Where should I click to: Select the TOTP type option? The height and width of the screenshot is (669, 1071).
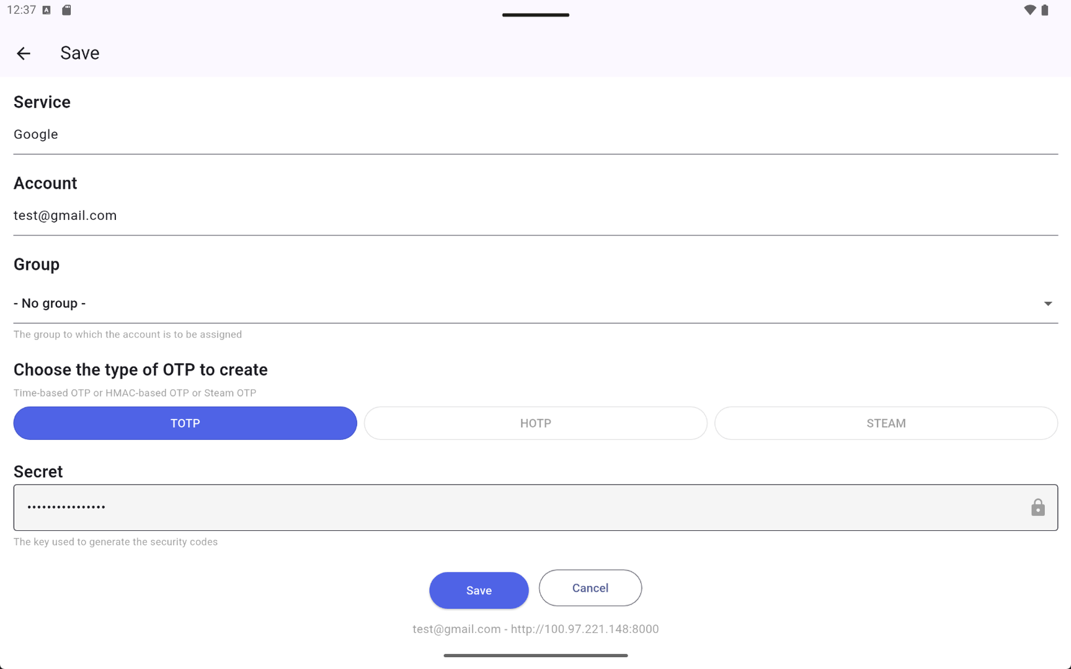pyautogui.click(x=185, y=423)
